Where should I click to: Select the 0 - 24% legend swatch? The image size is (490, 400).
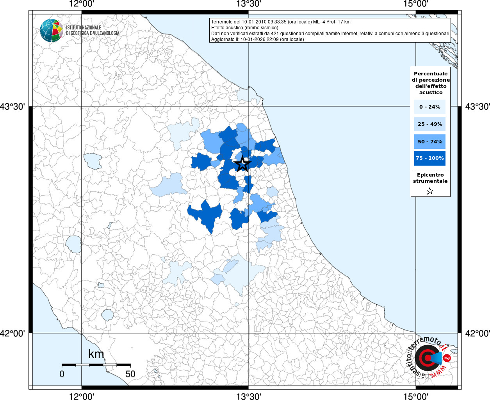429,107
